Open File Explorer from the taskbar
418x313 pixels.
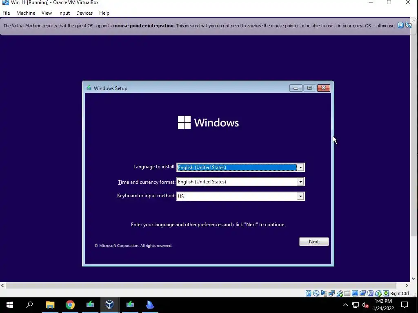(x=50, y=305)
